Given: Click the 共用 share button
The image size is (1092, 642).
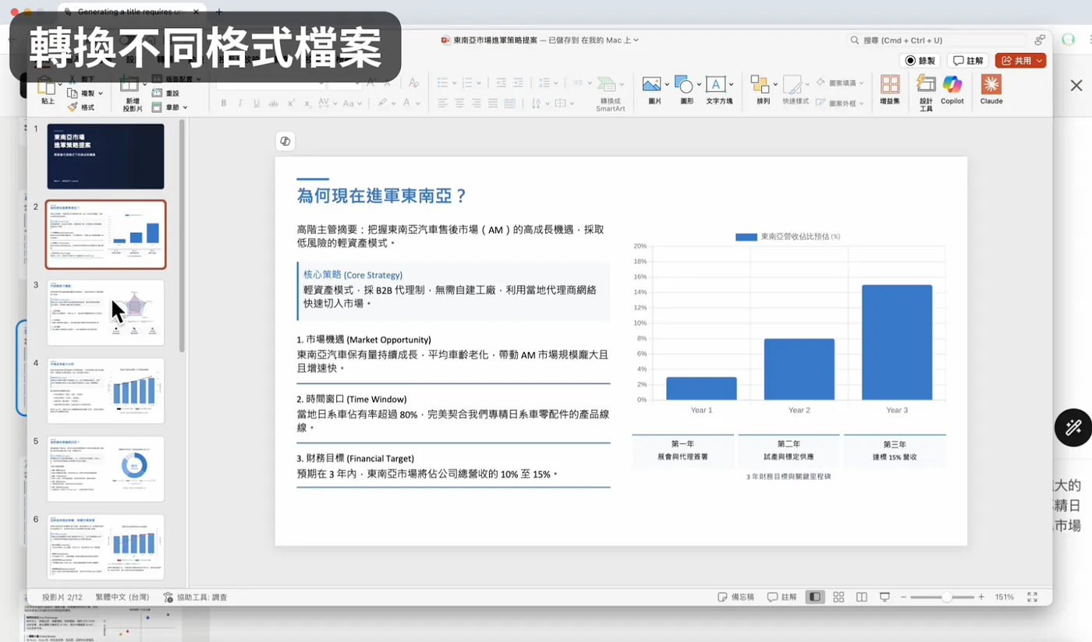Looking at the screenshot, I should tap(1020, 61).
